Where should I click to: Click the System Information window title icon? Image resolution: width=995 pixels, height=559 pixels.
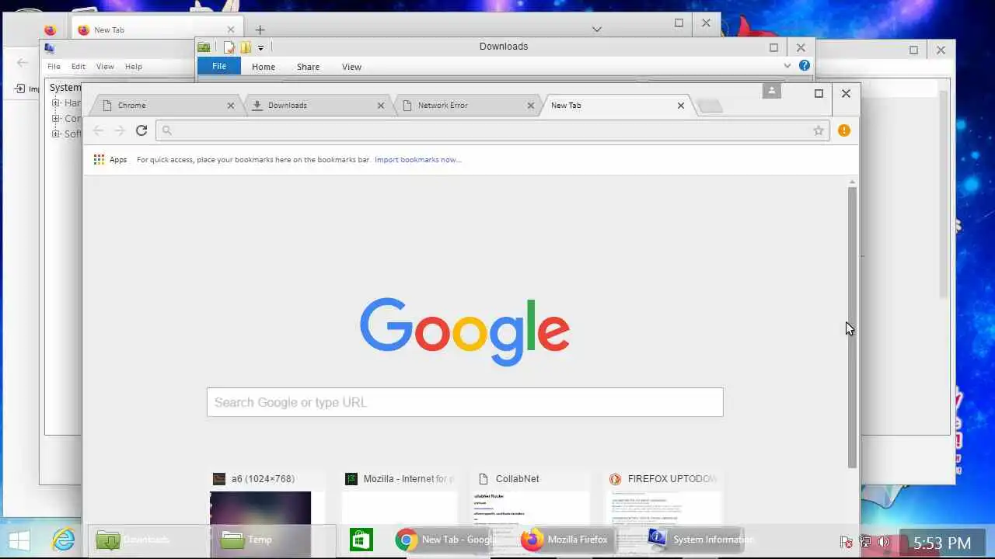coord(50,48)
